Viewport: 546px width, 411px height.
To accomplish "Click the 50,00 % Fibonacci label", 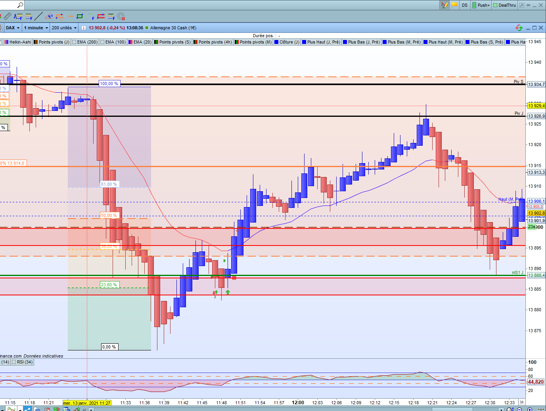I will click(x=109, y=215).
